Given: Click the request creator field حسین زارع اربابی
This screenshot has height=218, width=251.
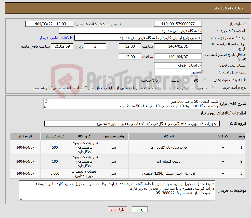Looking at the screenshot, I should (x=138, y=38).
